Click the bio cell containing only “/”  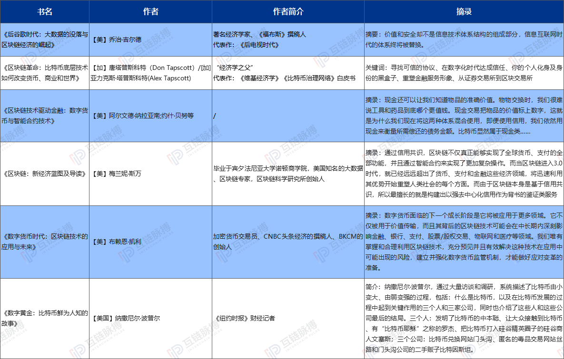tap(288, 116)
